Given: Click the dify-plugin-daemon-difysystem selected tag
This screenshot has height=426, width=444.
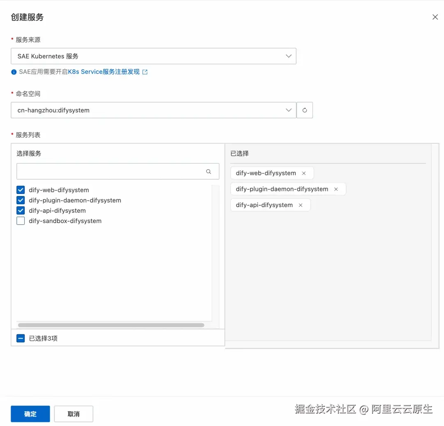Looking at the screenshot, I should pyautogui.click(x=288, y=189).
